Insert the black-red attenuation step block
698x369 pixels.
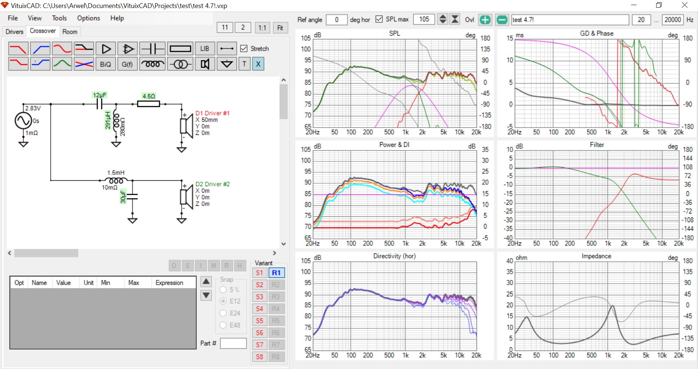click(x=84, y=48)
